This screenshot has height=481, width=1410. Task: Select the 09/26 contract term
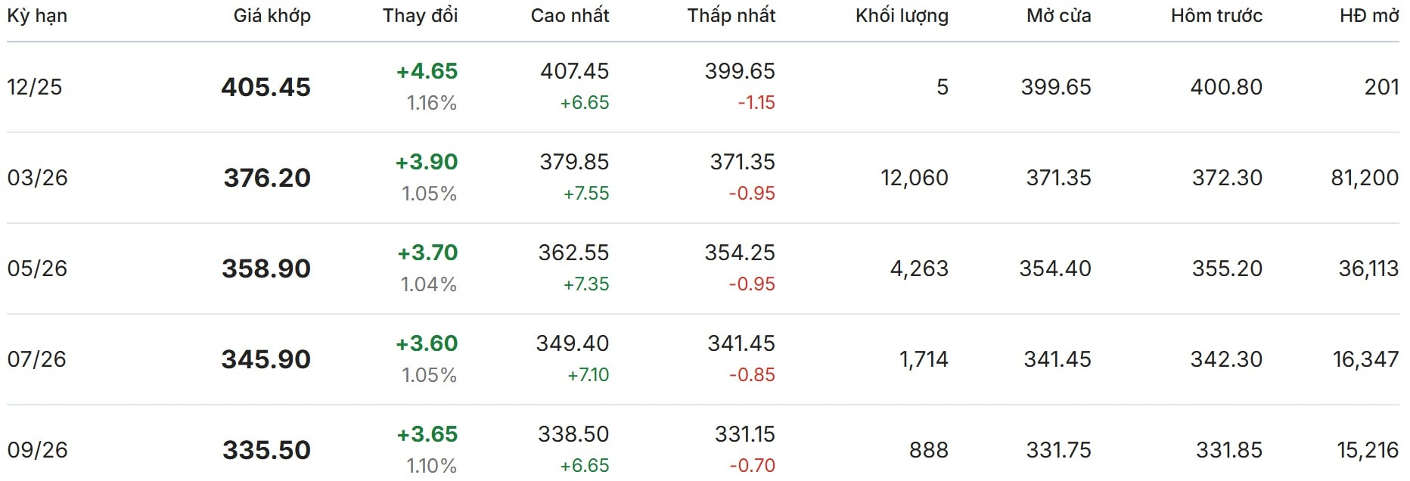37,450
